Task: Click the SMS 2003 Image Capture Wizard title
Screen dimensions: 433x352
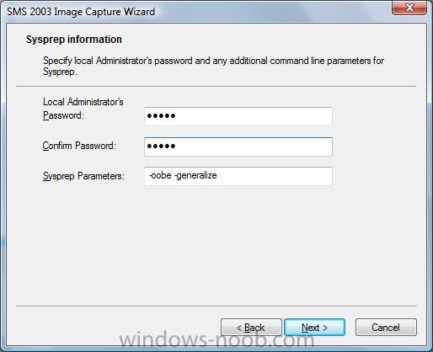Action: coord(81,12)
